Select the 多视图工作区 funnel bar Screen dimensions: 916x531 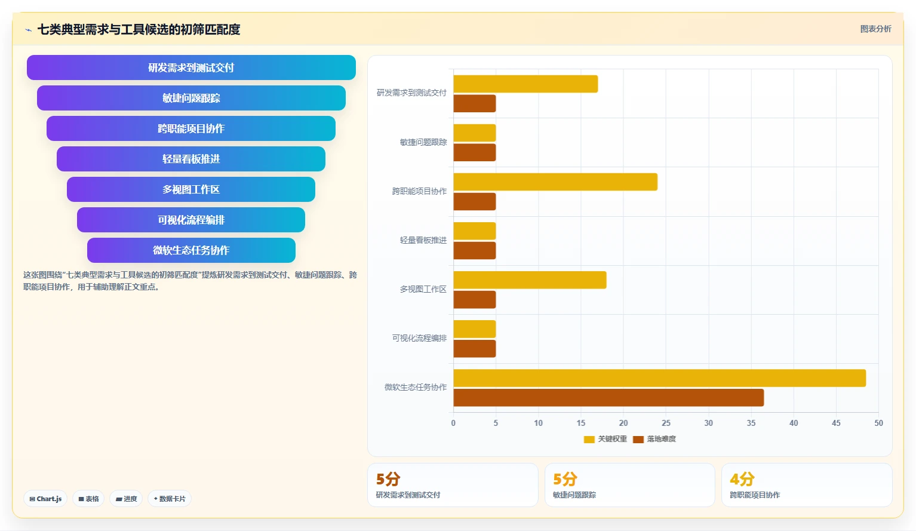click(191, 189)
